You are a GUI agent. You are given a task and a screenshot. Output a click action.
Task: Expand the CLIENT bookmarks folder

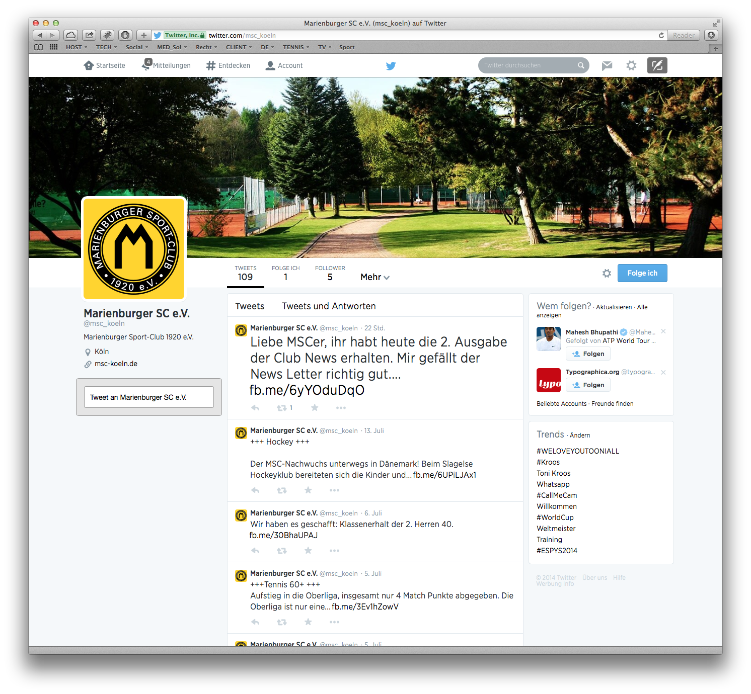point(239,47)
